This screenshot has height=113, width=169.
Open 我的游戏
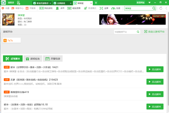coord(46,8)
